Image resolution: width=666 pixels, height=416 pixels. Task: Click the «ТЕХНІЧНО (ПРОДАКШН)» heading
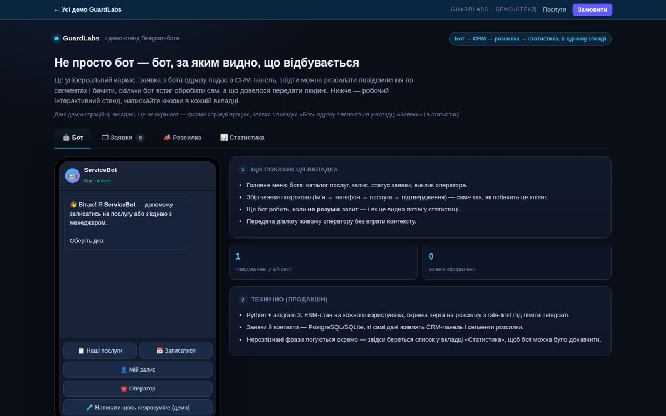pos(289,300)
